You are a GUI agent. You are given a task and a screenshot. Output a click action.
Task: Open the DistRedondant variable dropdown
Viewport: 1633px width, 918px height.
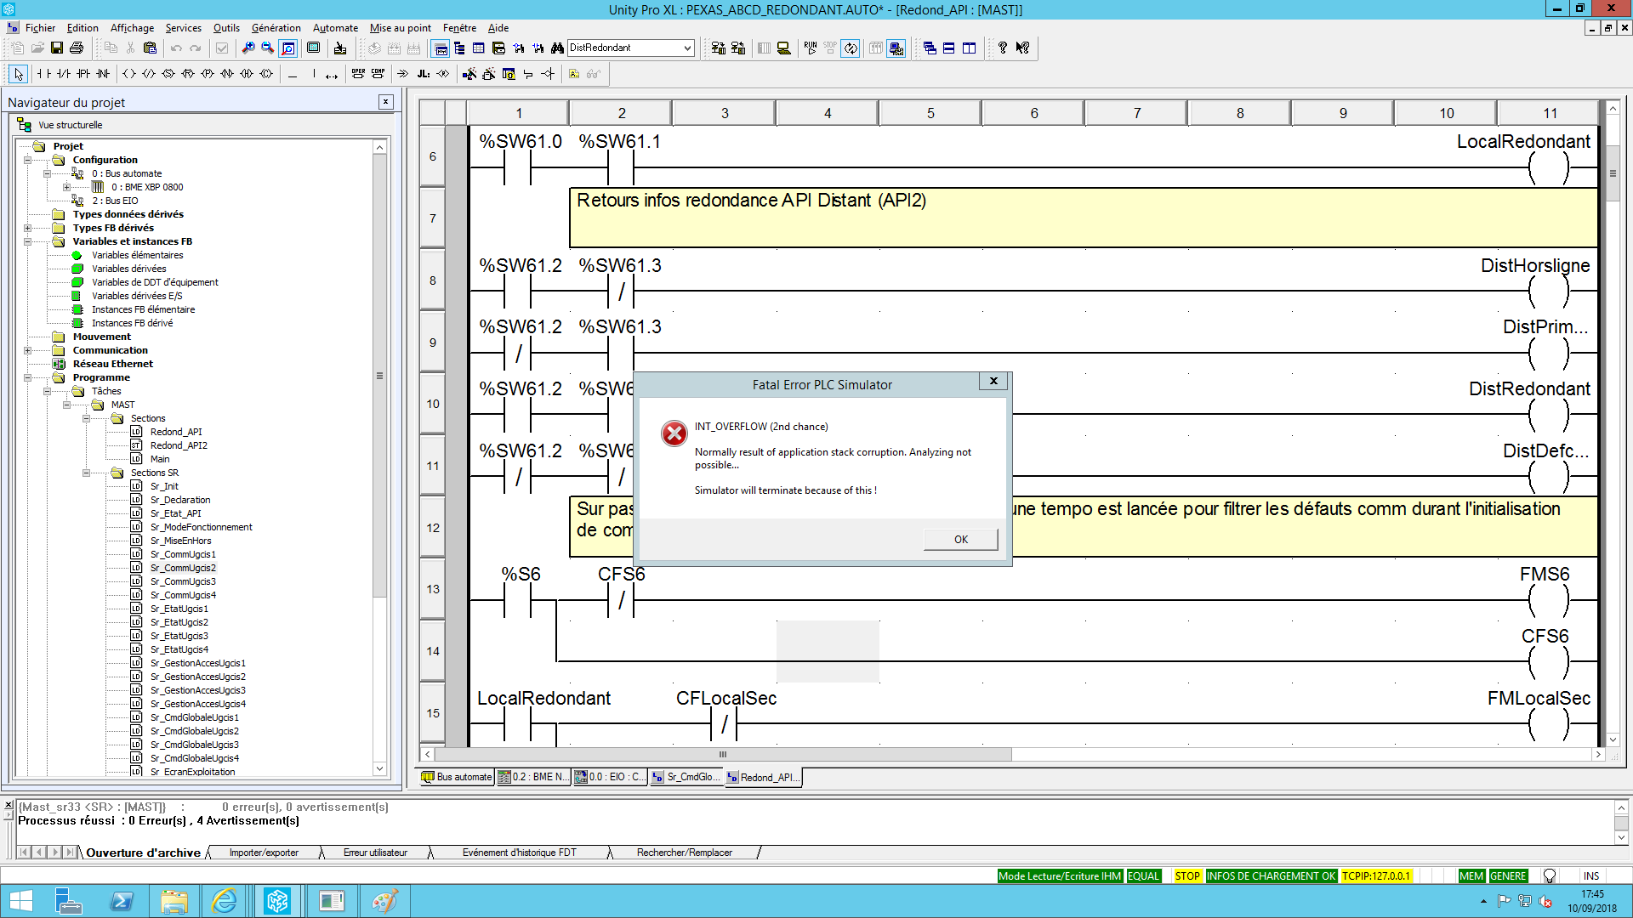pos(687,48)
